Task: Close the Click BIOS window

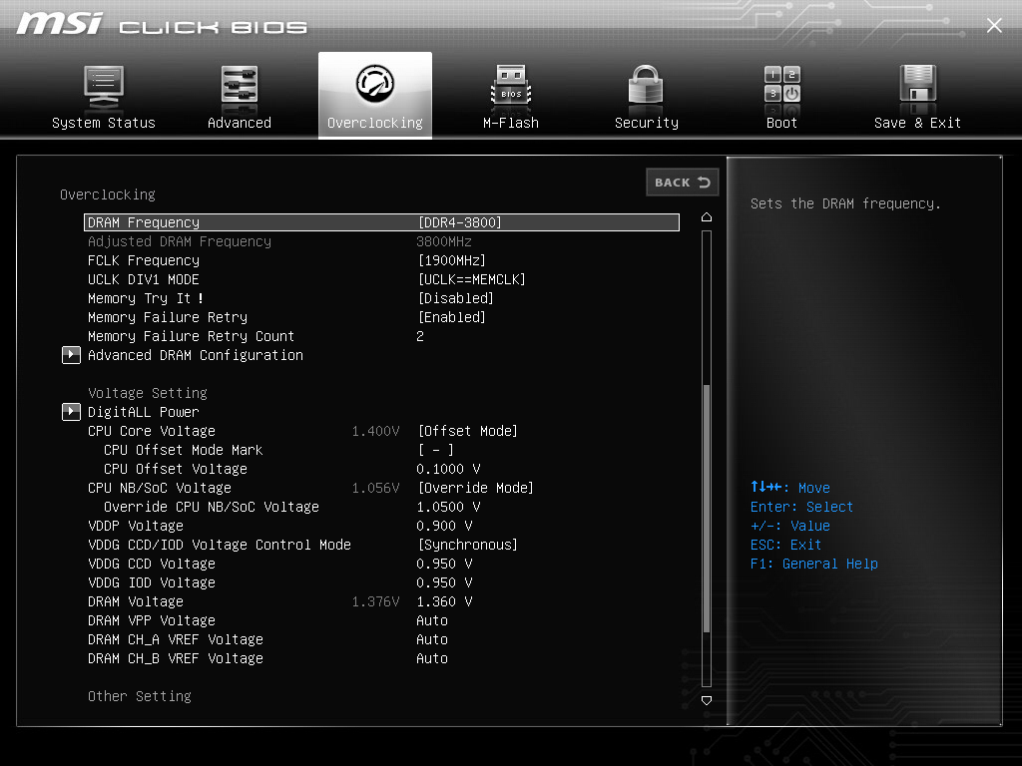Action: [x=994, y=25]
